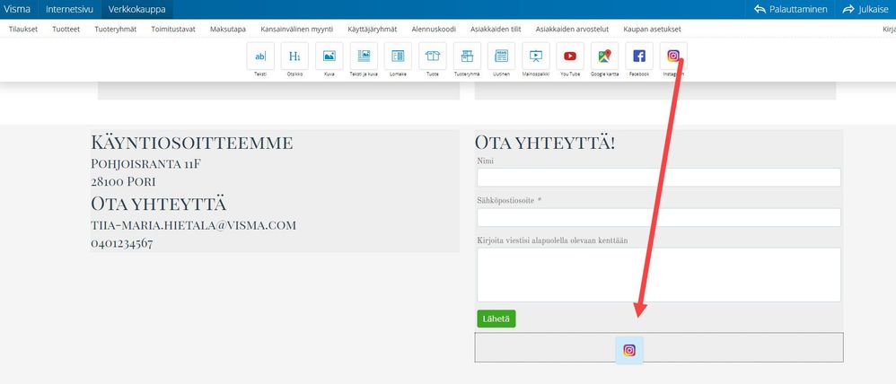Select the YouTube element icon
896x384 pixels.
point(570,56)
